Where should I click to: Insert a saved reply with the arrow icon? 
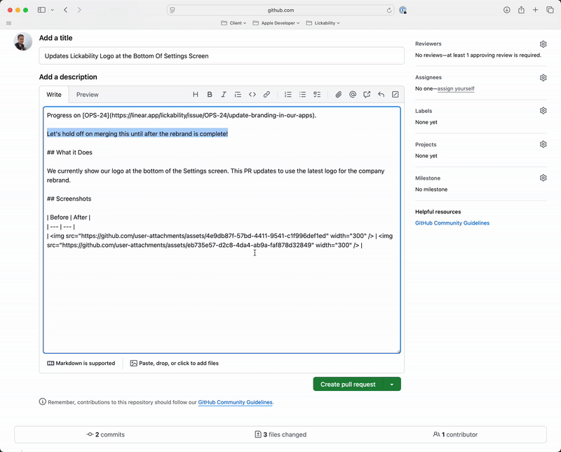click(x=381, y=95)
